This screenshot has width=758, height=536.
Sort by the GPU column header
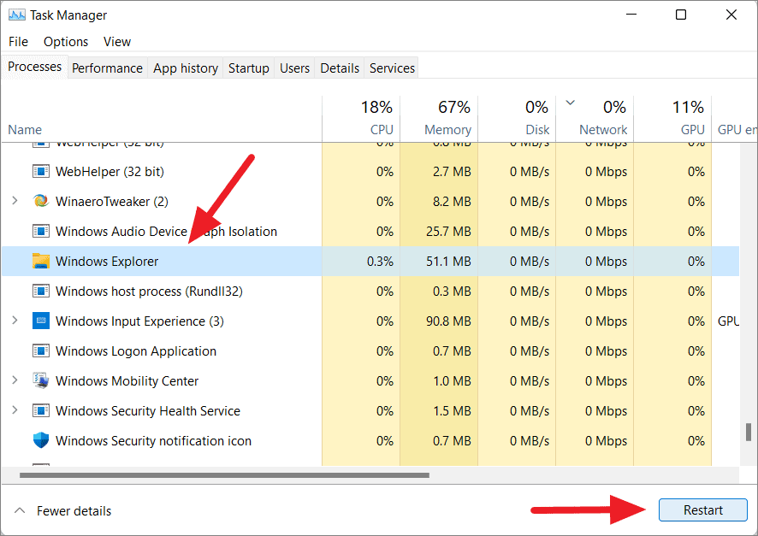click(x=672, y=119)
